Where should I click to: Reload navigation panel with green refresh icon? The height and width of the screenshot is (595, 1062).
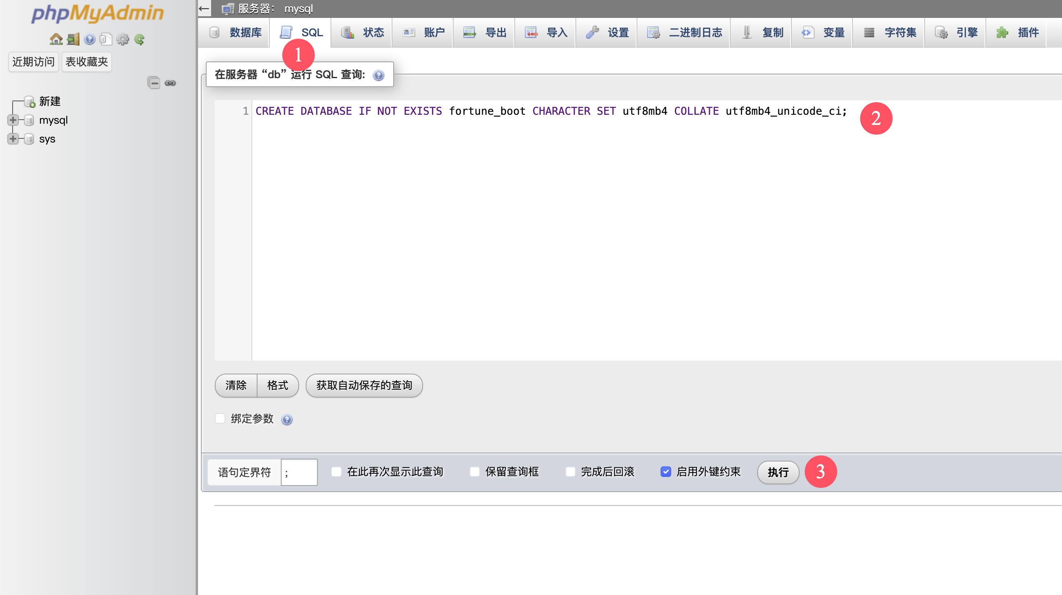(139, 39)
